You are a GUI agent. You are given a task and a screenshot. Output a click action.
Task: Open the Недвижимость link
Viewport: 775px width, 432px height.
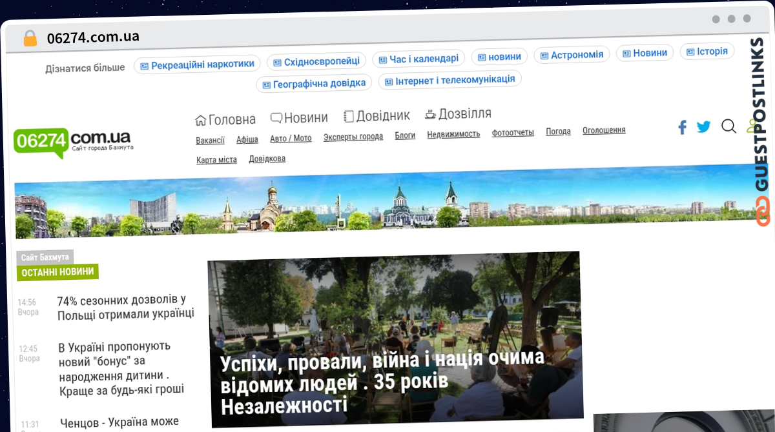click(x=453, y=134)
